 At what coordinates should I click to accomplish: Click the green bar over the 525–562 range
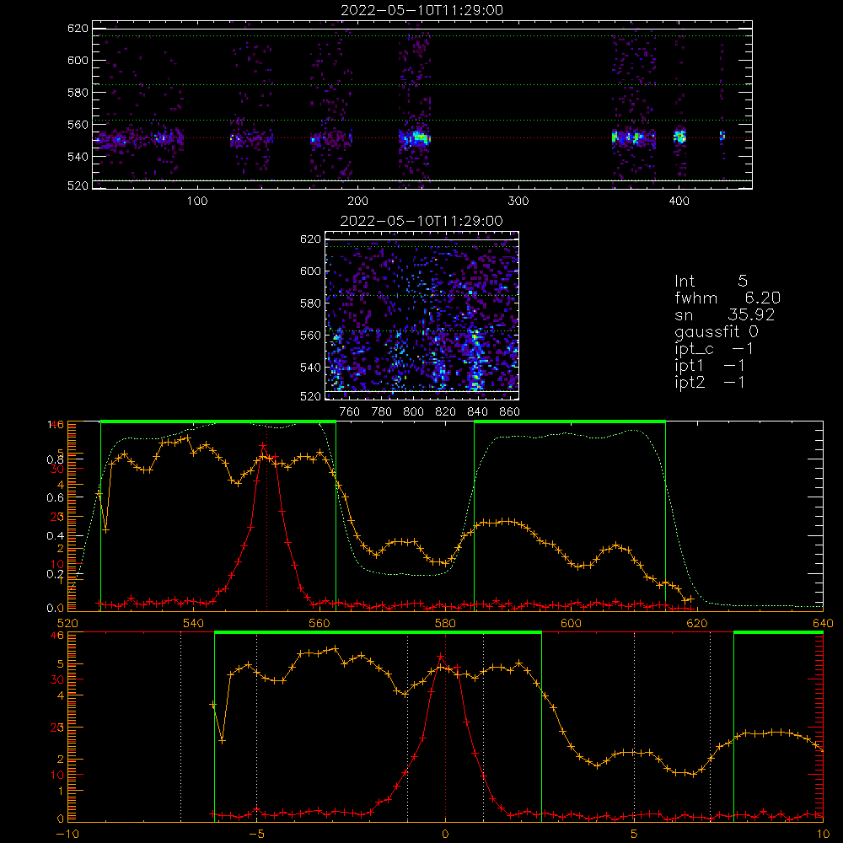click(218, 422)
